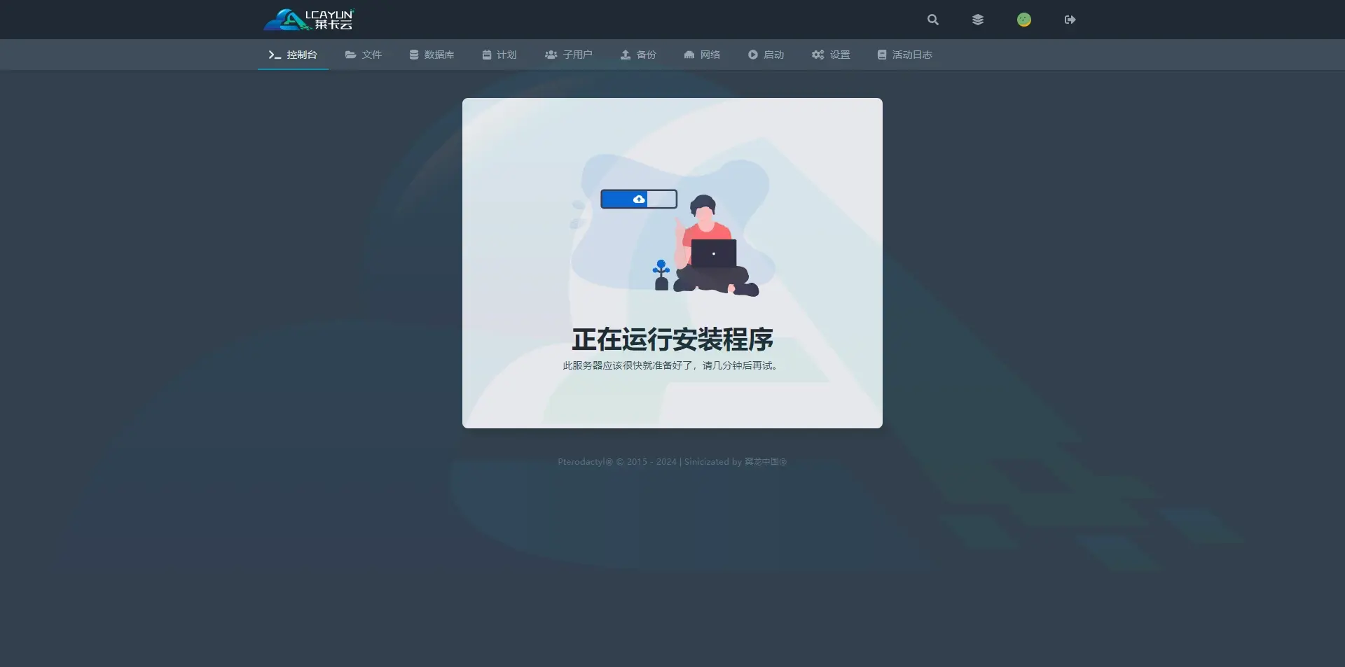
Task: Open the search icon in header
Action: tap(932, 20)
